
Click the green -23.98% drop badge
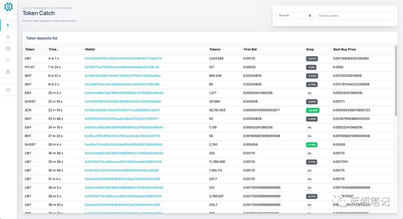(313, 110)
